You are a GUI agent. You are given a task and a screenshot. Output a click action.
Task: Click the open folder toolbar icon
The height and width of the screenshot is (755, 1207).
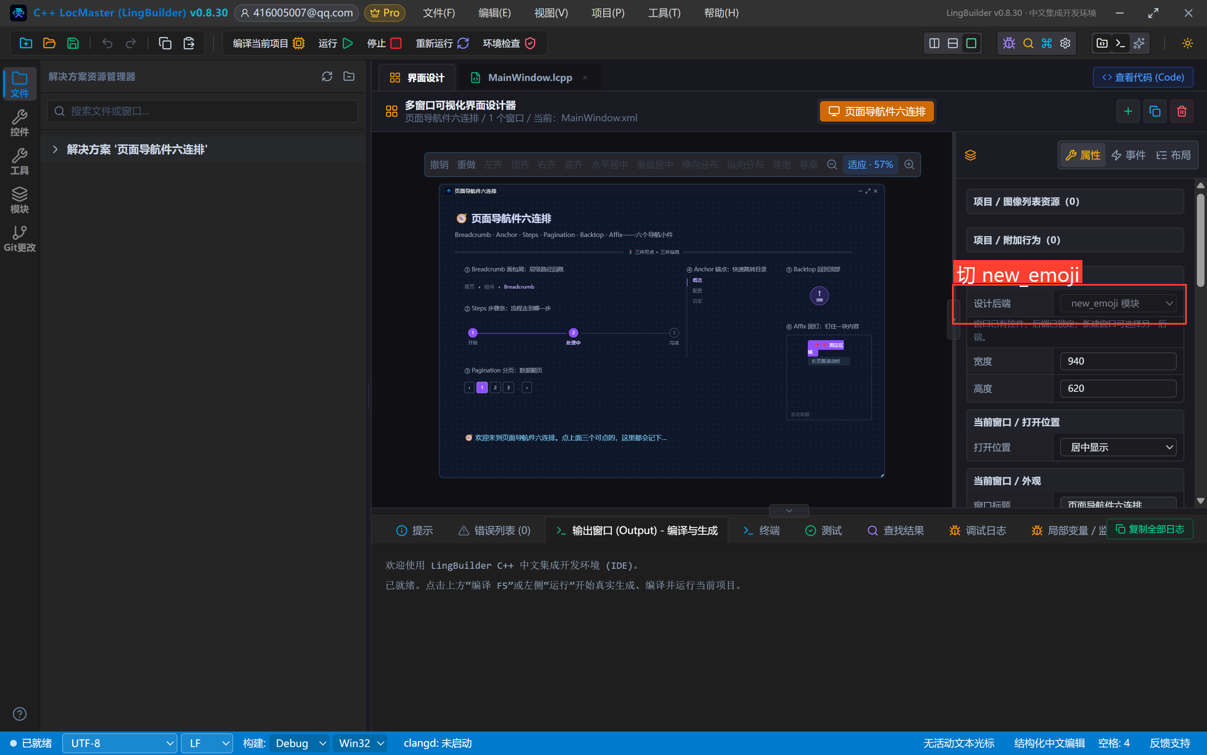coord(49,44)
